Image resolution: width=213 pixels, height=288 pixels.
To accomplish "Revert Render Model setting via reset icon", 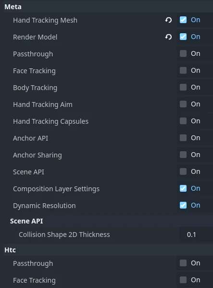I will click(x=168, y=37).
